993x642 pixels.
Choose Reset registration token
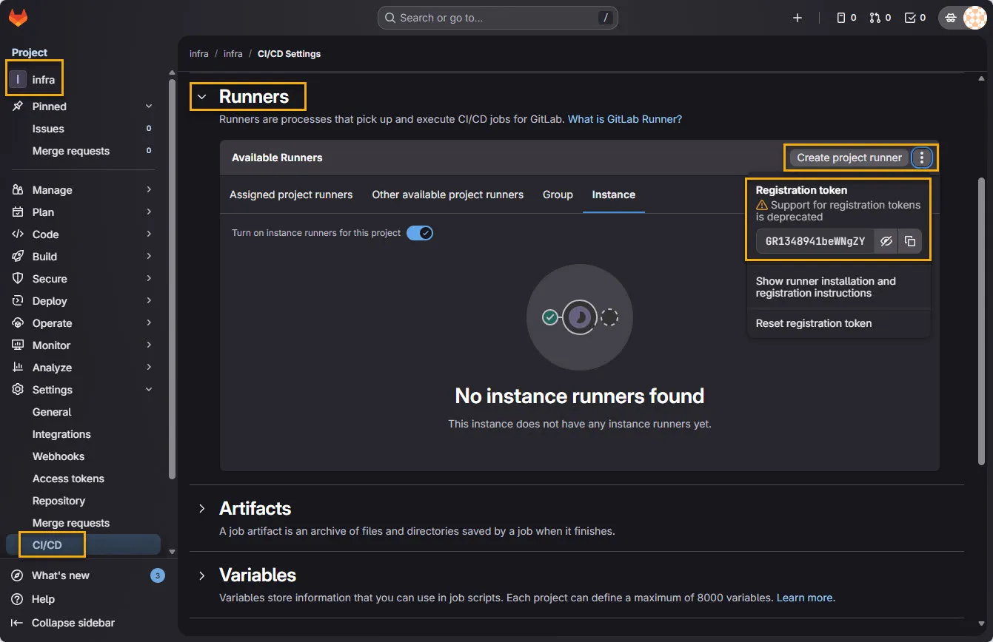click(x=838, y=323)
